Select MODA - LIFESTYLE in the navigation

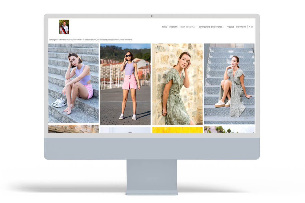tap(187, 27)
